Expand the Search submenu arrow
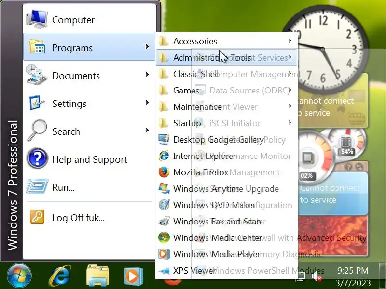This screenshot has height=289, width=386. [147, 130]
